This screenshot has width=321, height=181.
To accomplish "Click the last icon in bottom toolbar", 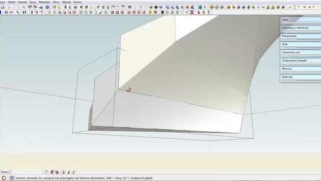I will 74,172.
